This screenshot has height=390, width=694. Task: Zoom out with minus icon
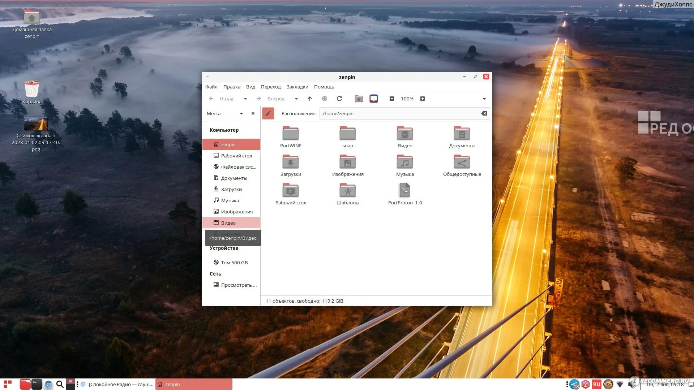pos(391,99)
